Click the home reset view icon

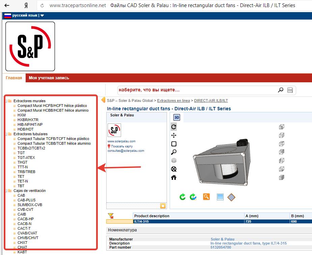click(x=174, y=177)
